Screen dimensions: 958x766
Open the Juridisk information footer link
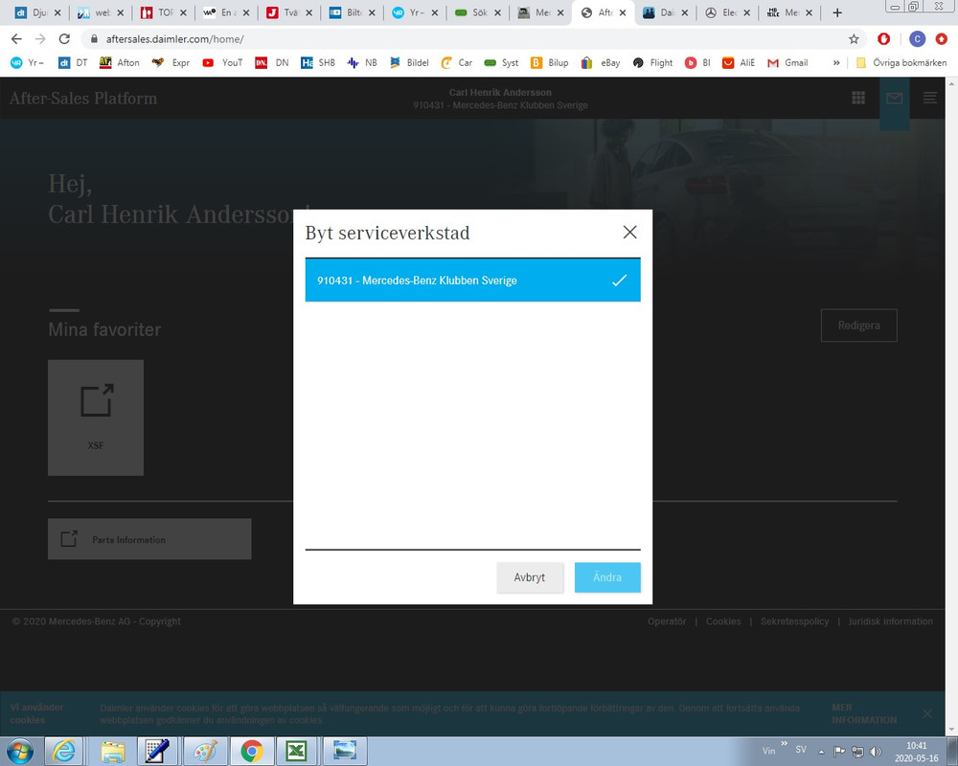(890, 621)
